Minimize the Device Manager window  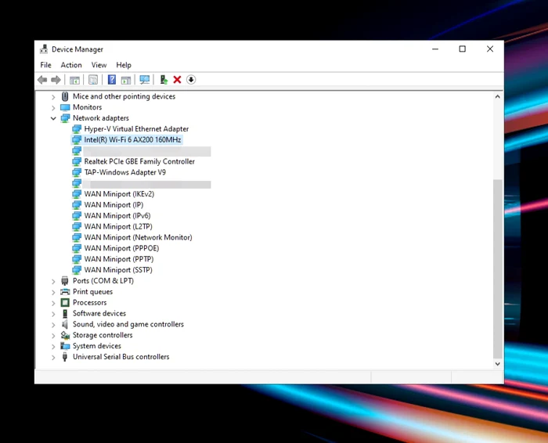tap(435, 49)
